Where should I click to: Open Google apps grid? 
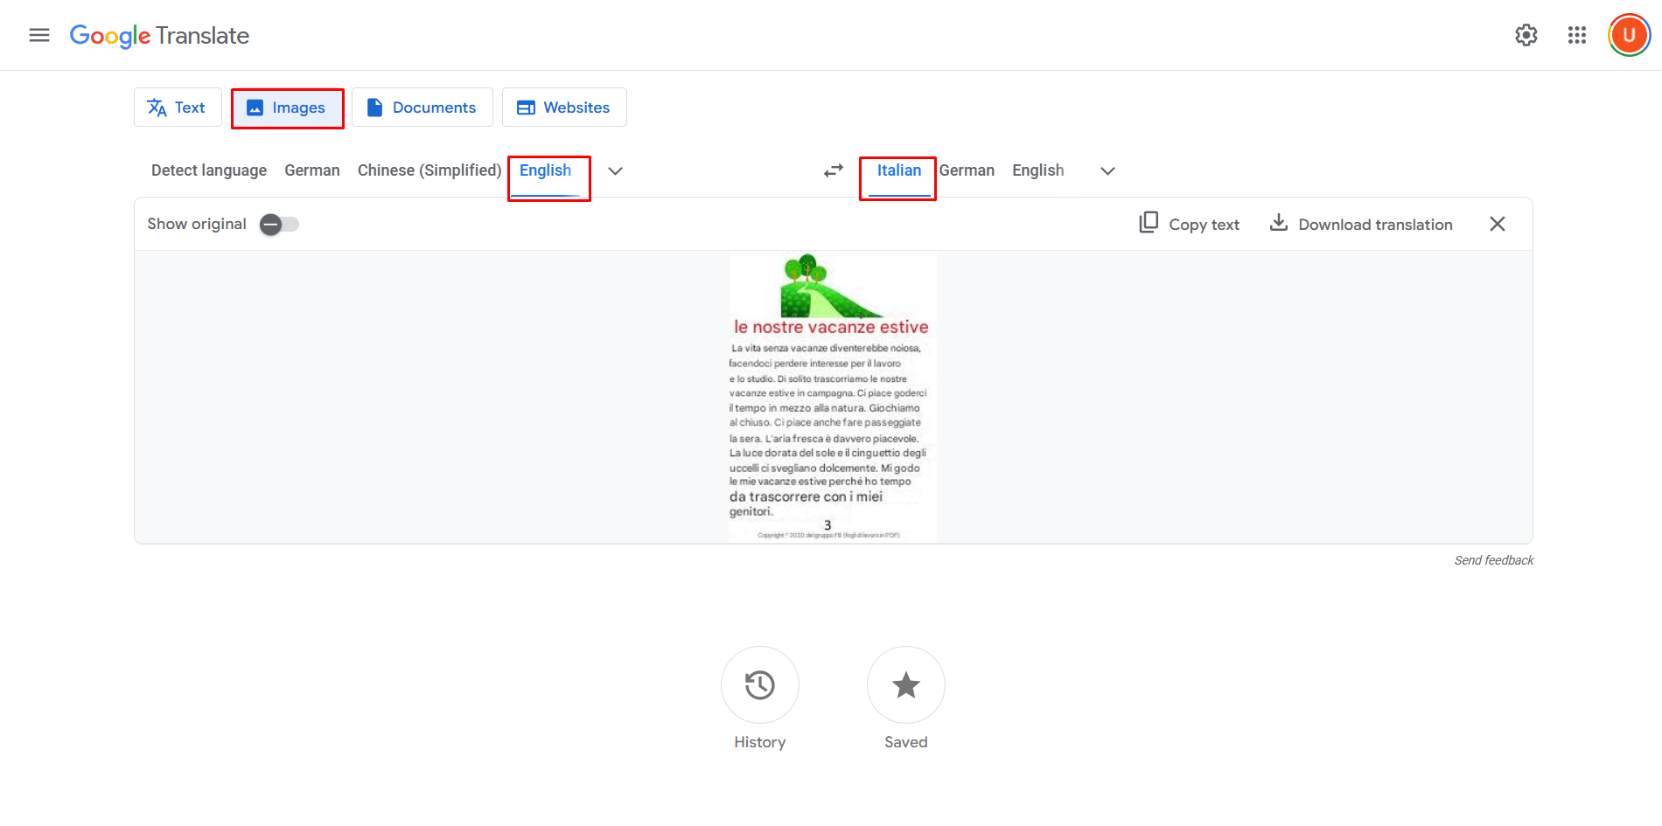coord(1576,35)
